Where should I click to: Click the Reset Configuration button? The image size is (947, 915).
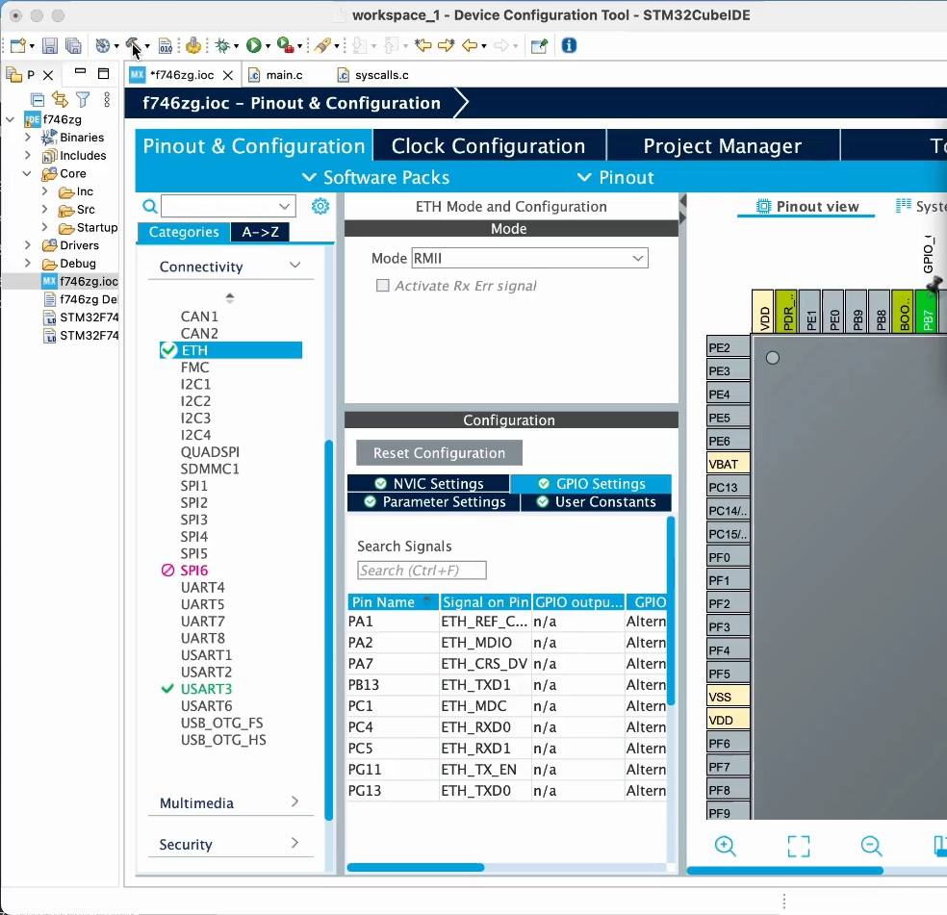pos(439,453)
